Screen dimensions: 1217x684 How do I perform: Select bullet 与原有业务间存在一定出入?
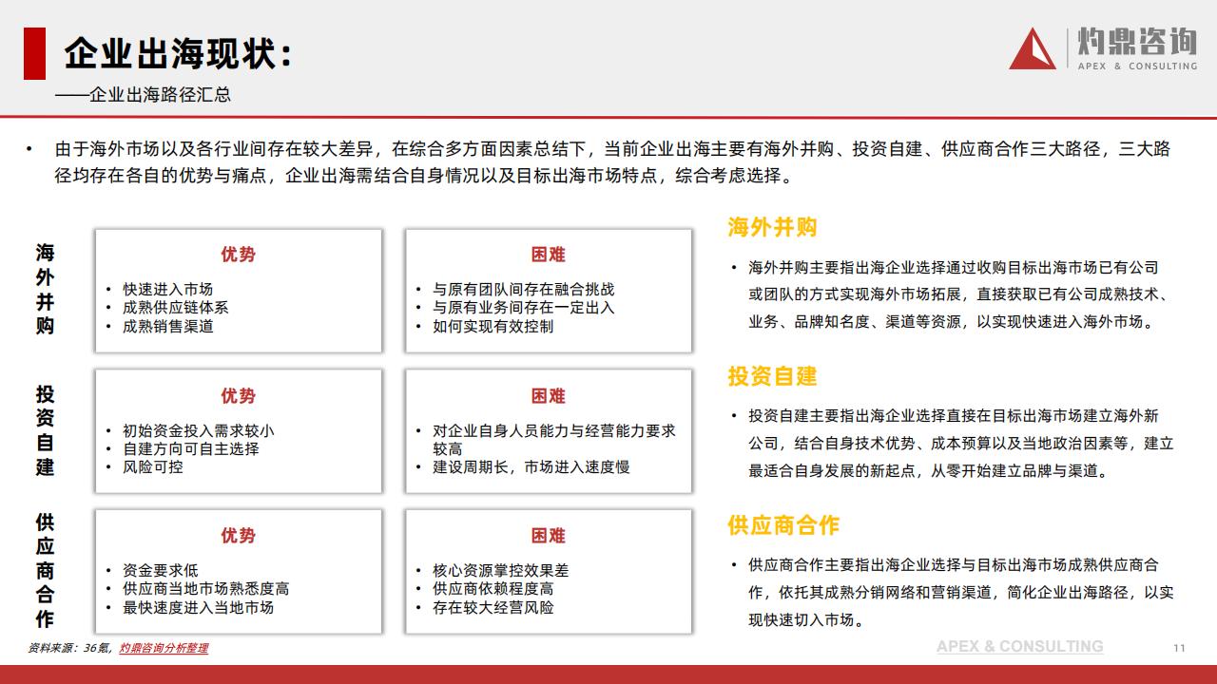(523, 308)
